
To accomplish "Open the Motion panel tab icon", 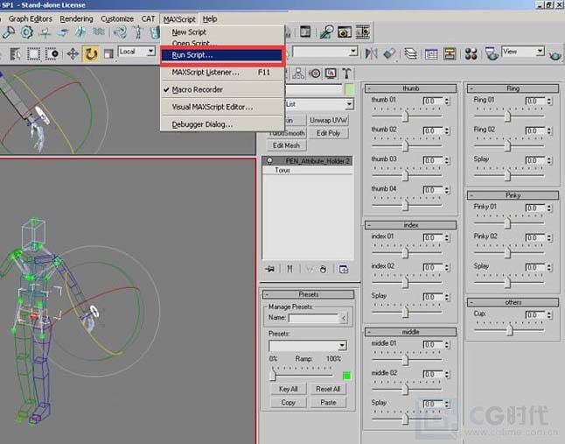I will click(x=315, y=74).
